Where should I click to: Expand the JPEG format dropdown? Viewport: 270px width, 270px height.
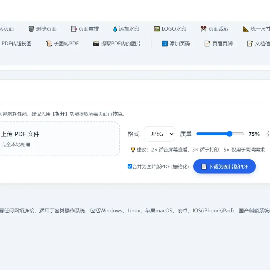(x=160, y=134)
